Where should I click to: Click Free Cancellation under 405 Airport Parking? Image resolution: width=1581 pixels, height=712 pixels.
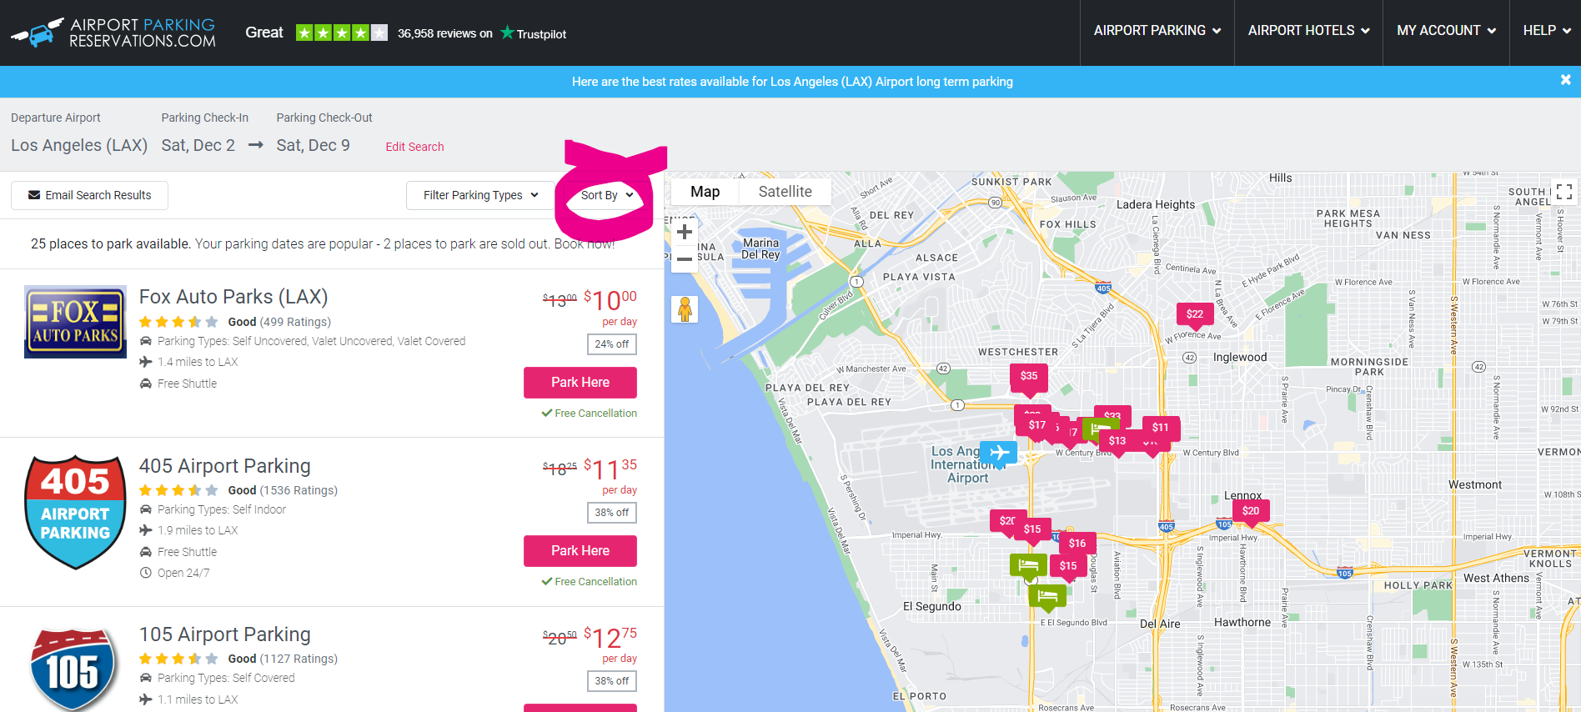[590, 582]
